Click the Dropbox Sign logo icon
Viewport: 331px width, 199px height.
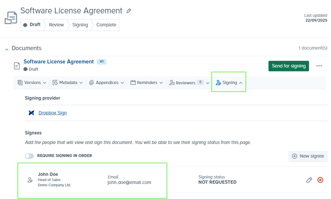31,113
